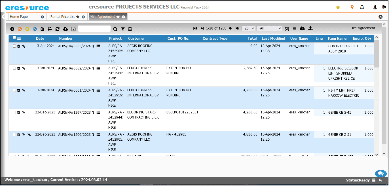Click the toolbar search input field

tap(94, 29)
